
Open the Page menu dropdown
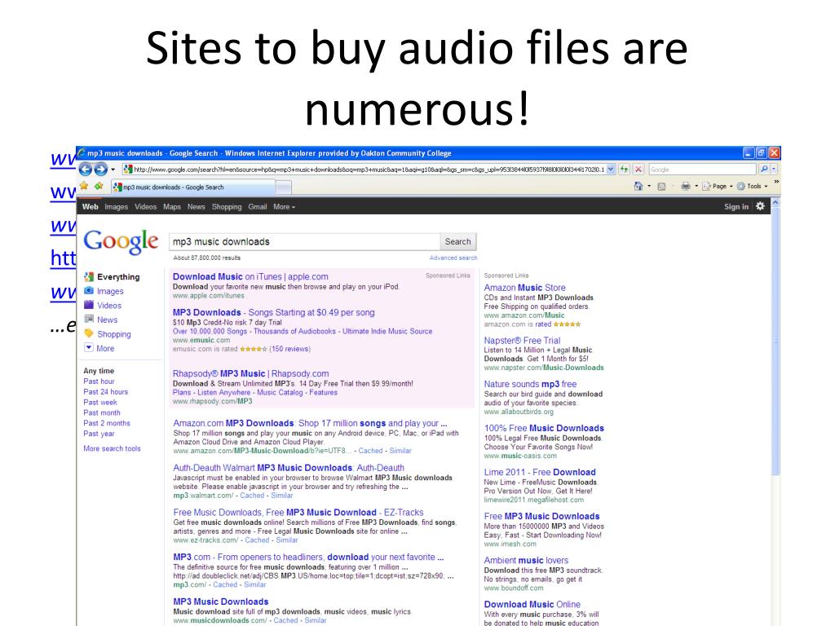718,187
